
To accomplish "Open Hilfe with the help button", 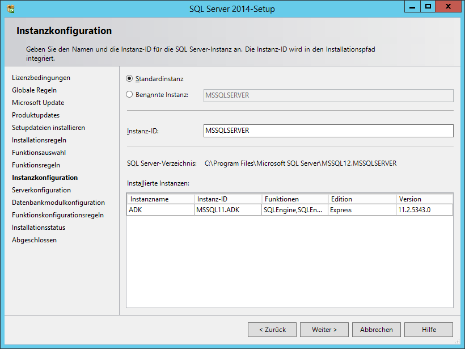I will click(429, 330).
